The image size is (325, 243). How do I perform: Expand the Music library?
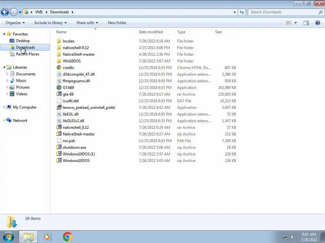pos(8,80)
